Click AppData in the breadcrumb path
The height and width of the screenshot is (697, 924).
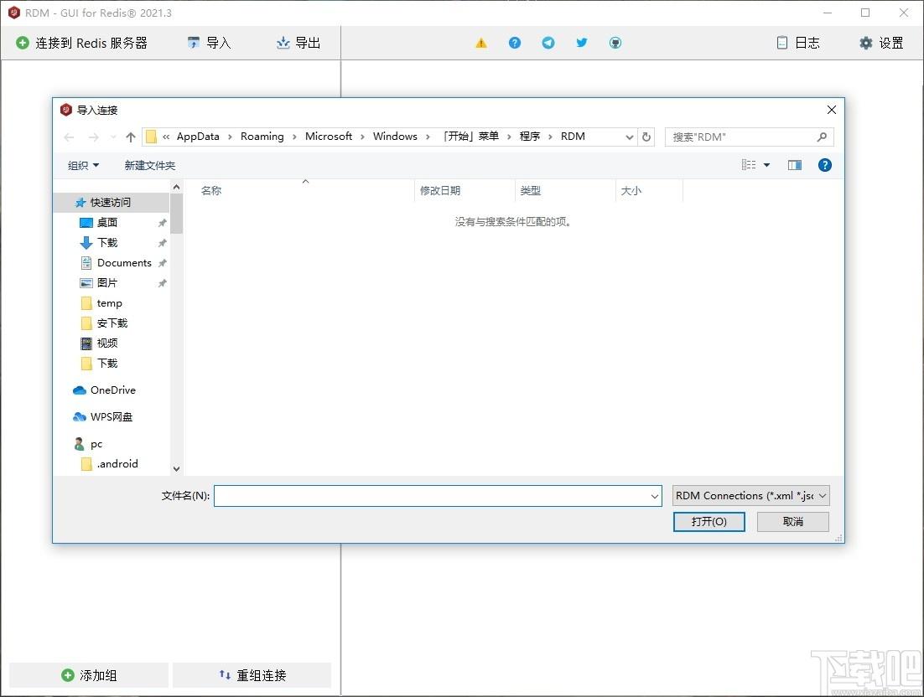tap(198, 137)
